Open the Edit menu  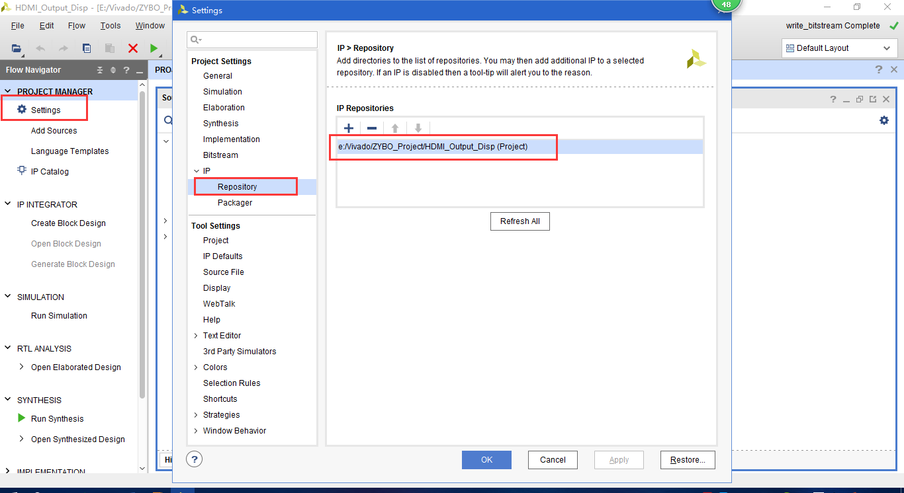point(46,26)
